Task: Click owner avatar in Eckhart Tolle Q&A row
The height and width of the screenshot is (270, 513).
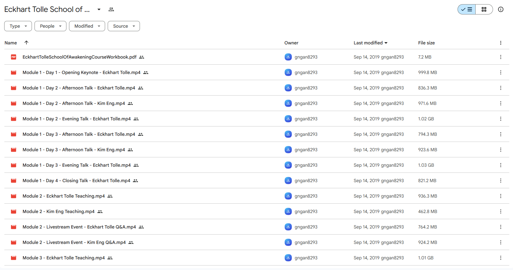Action: (x=288, y=227)
